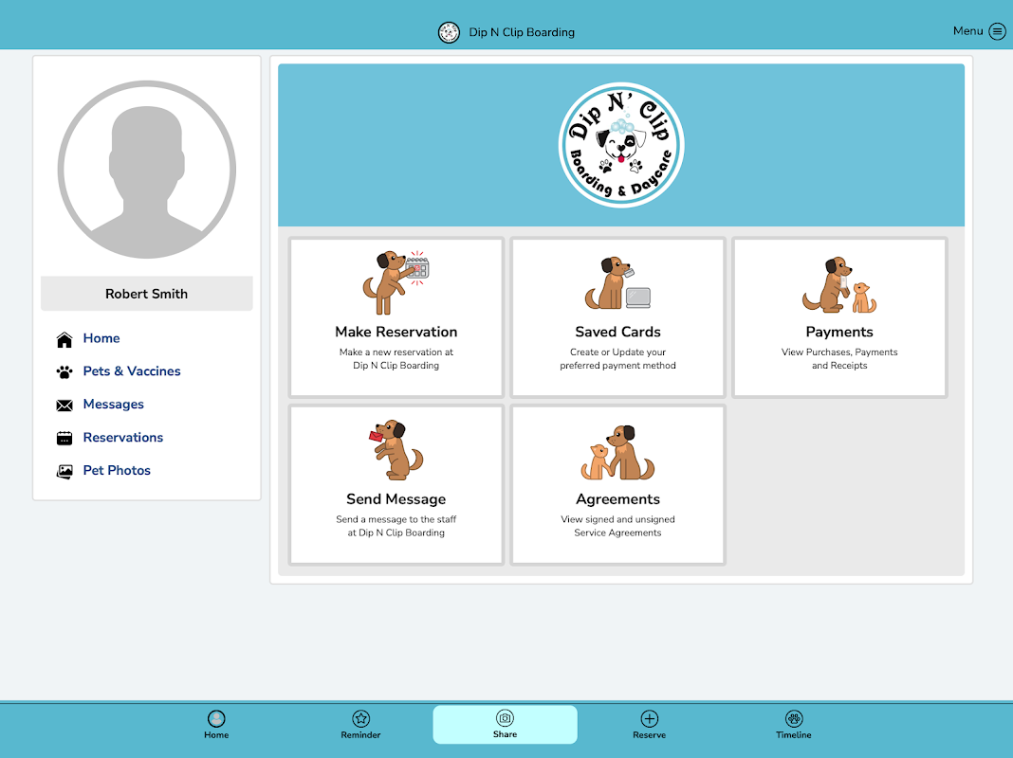The image size is (1013, 758).
Task: Click the dog and cat Payments illustration
Action: click(839, 284)
